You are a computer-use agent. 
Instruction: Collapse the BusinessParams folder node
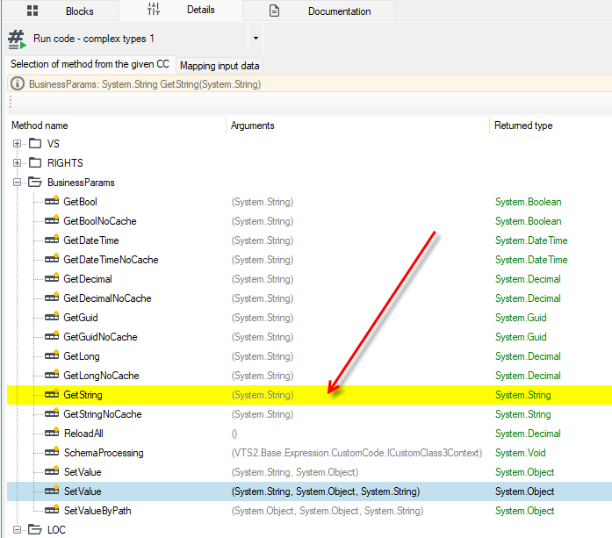click(17, 183)
